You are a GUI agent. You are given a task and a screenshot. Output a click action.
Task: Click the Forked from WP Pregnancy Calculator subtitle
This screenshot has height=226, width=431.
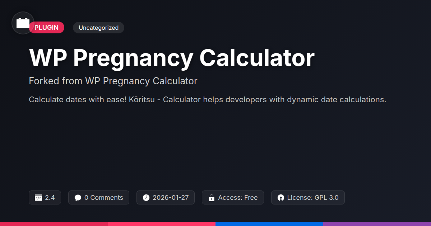tap(113, 81)
